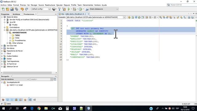This screenshot has width=197, height=111.
Task: Toggle show inherited members in Navegador
Action: click(x=3, y=100)
